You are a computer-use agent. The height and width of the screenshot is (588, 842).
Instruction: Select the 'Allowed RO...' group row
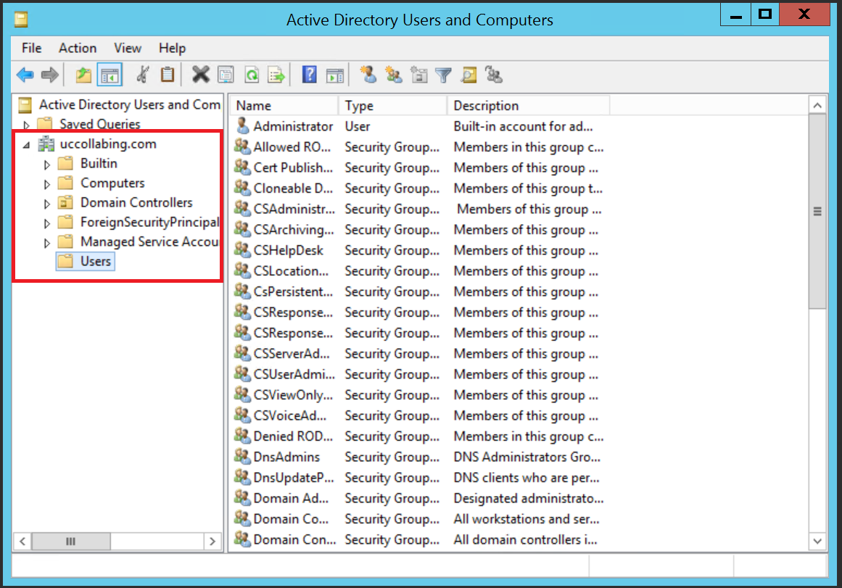tap(419, 147)
